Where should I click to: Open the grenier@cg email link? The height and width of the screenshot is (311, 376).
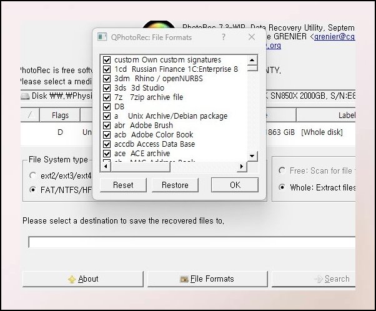pos(335,36)
